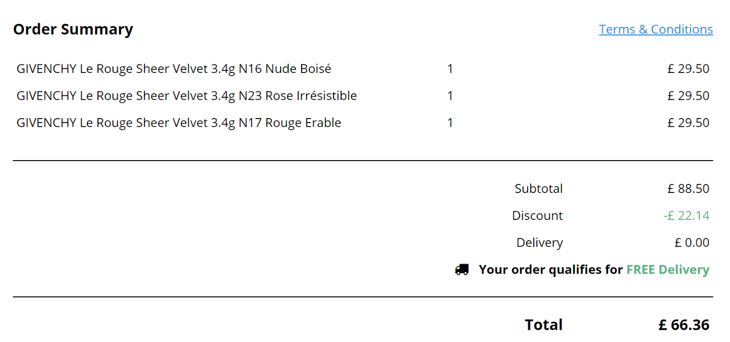Screen dimensions: 730x342
Task: Click the Rouge Erable price
Action: [688, 123]
